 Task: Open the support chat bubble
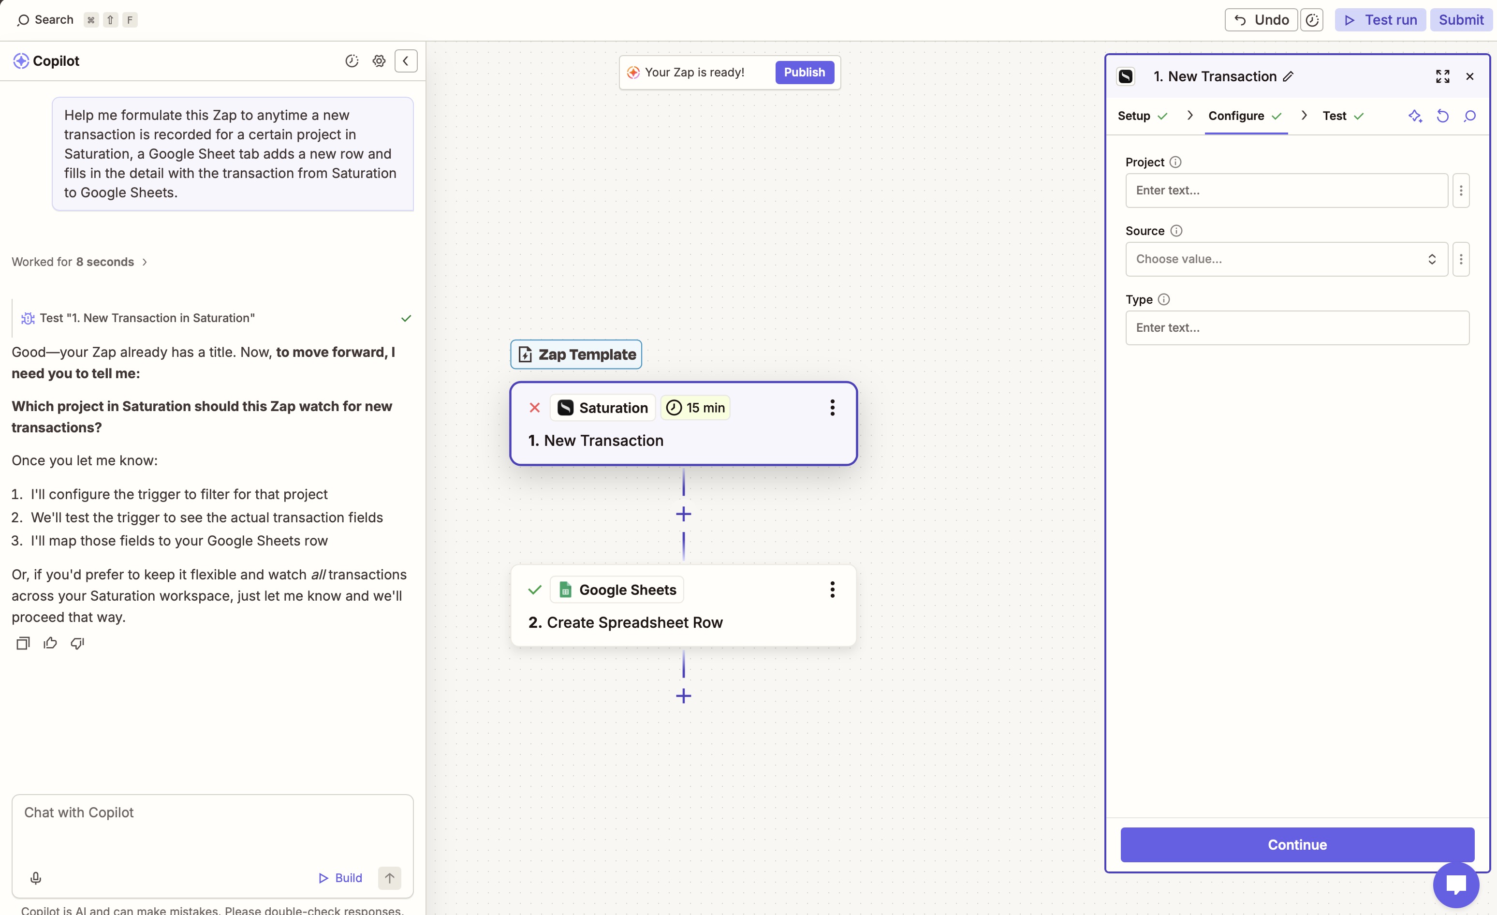point(1456,885)
